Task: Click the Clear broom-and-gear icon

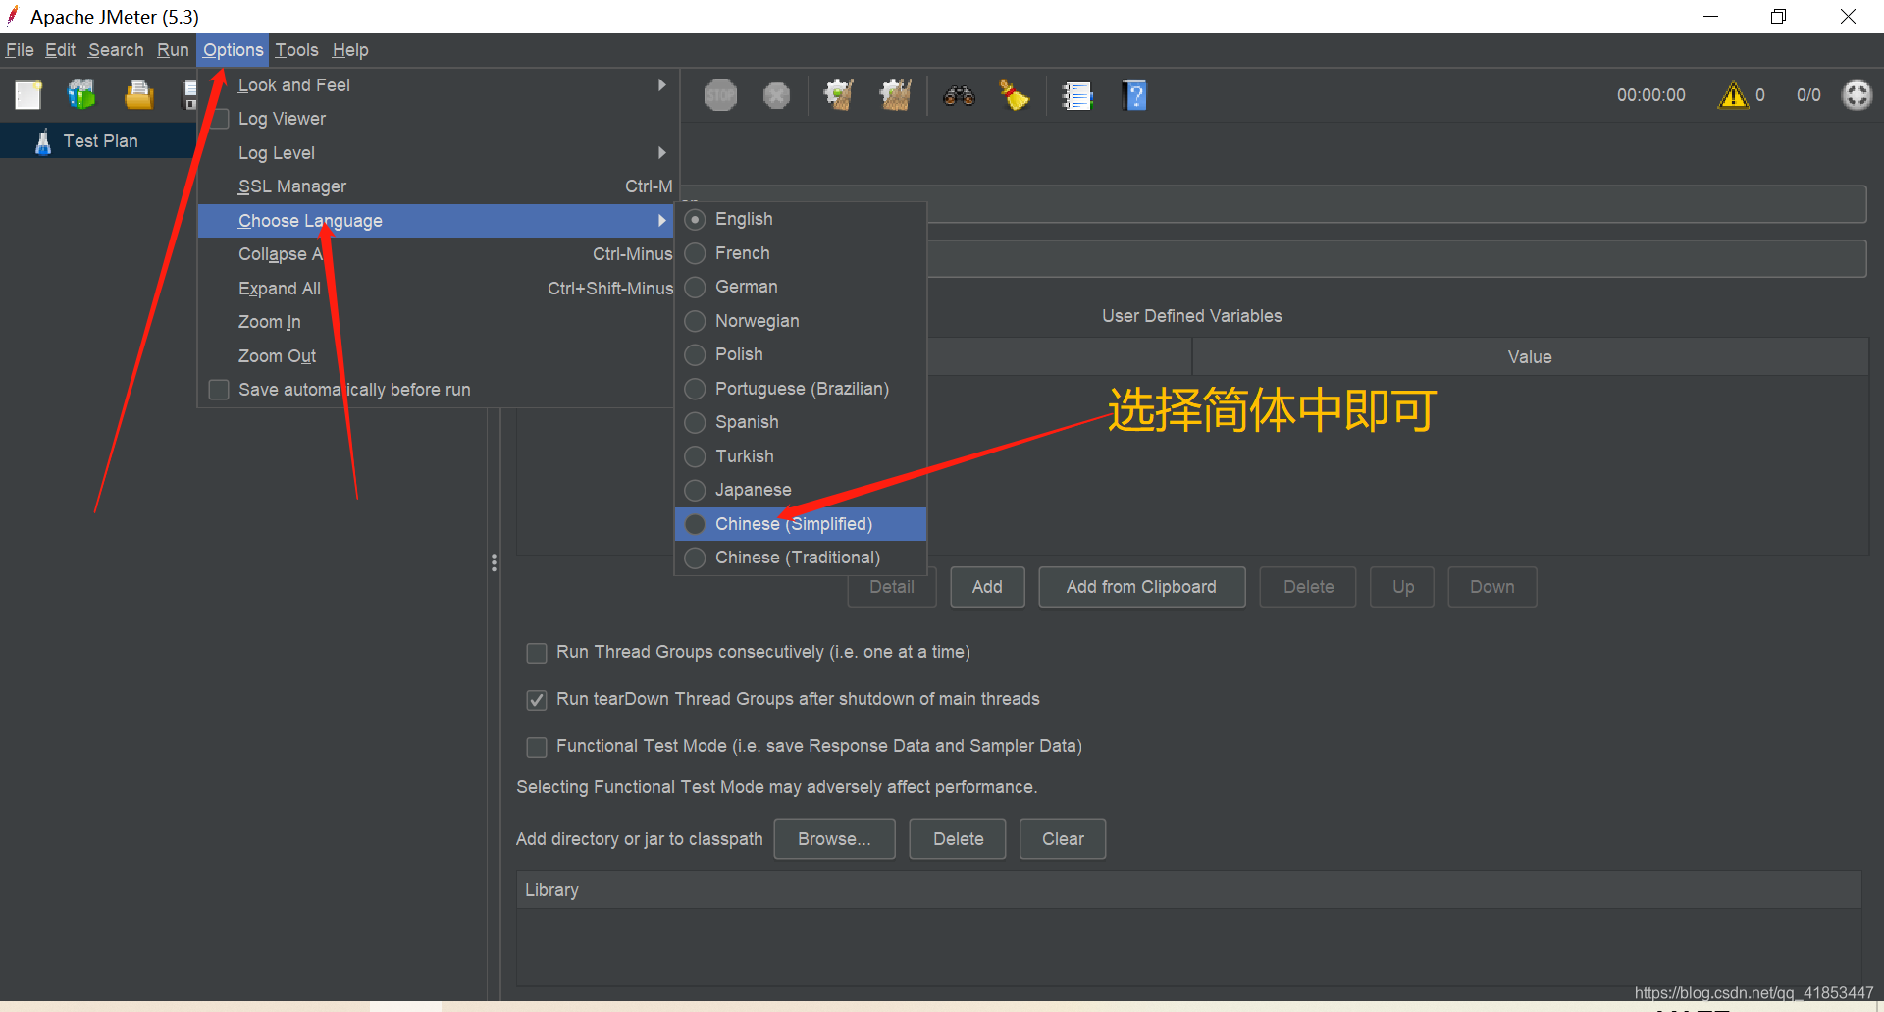Action: coord(839,95)
